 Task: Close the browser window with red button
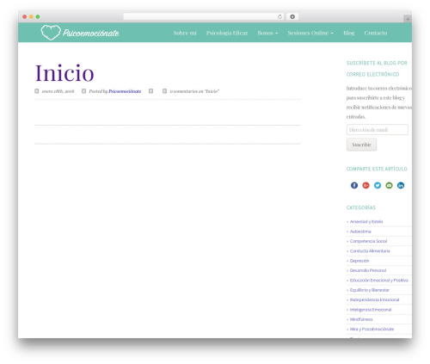(x=25, y=16)
